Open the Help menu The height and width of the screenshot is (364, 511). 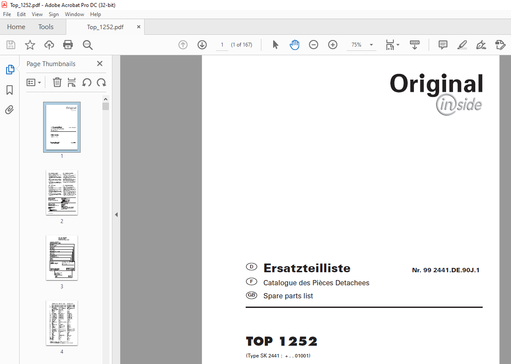pos(95,14)
